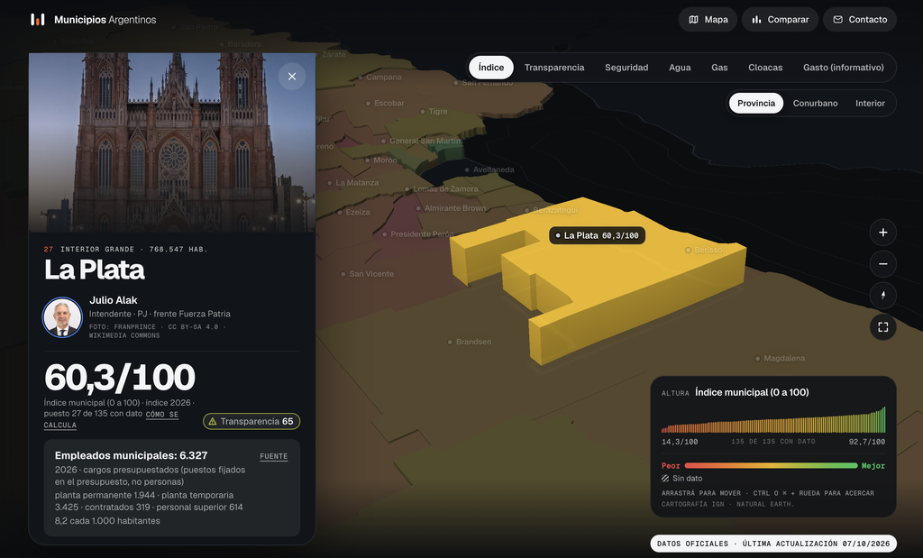Viewport: 923px width, 558px height.
Task: Click the Berisso map label
Action: pyautogui.click(x=703, y=251)
